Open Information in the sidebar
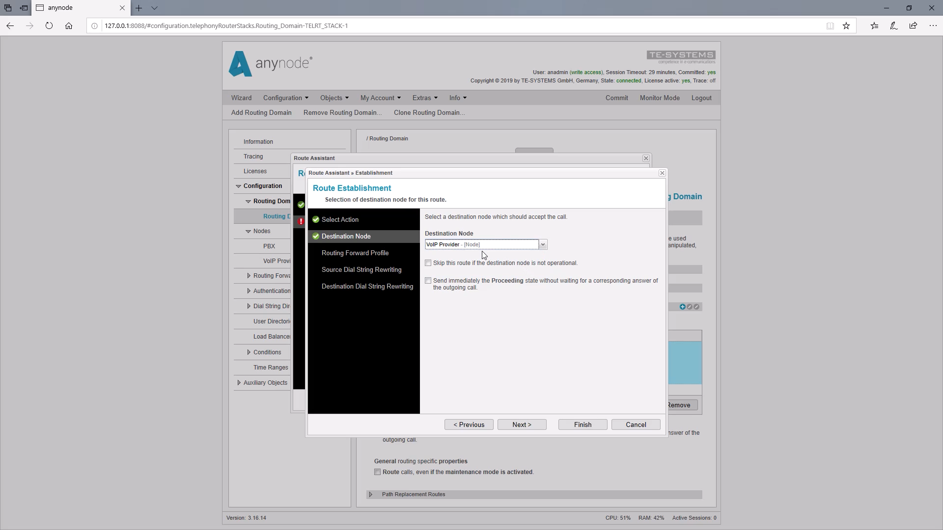This screenshot has width=943, height=530. [258, 142]
